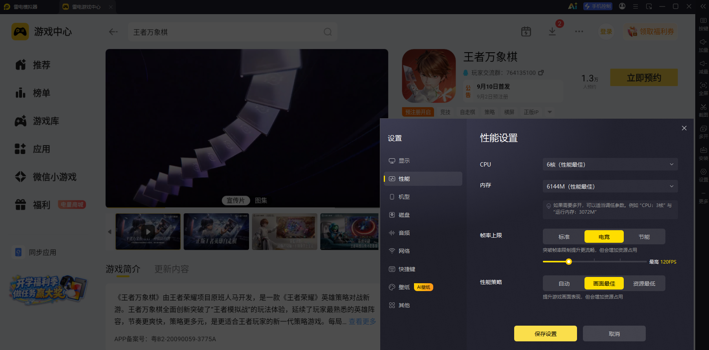Switch to 更新内容 tab
The width and height of the screenshot is (709, 350).
click(172, 269)
